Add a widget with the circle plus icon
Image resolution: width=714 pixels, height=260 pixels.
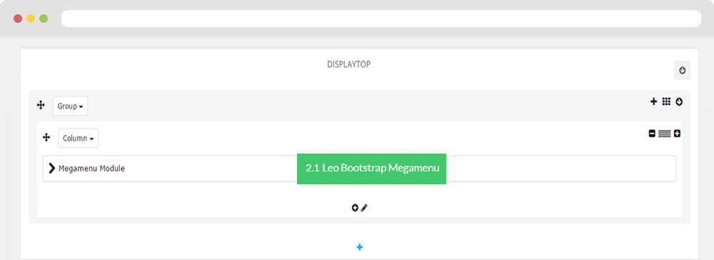tap(355, 208)
